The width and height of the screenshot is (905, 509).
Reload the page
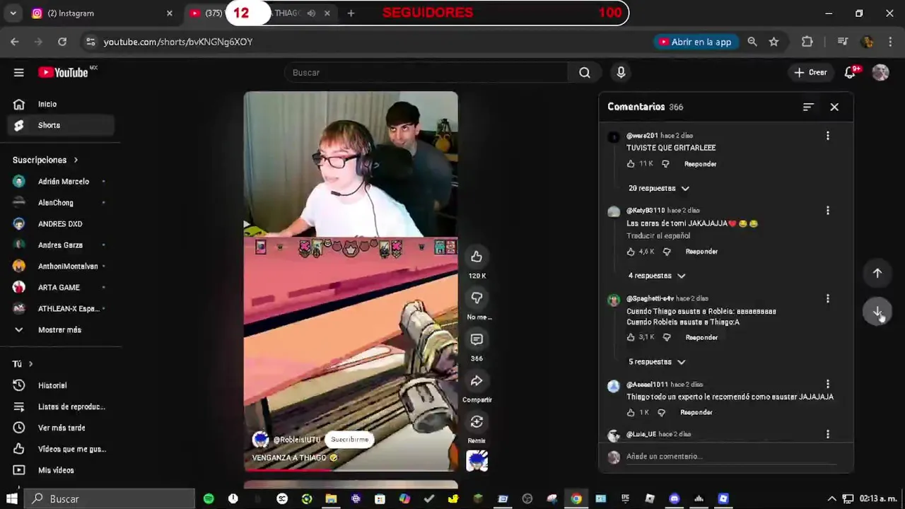[62, 42]
